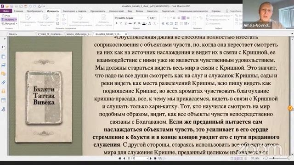Open the page thumbnails panel icon
Image resolution: width=294 pixels, height=165 pixels.
(3, 57)
